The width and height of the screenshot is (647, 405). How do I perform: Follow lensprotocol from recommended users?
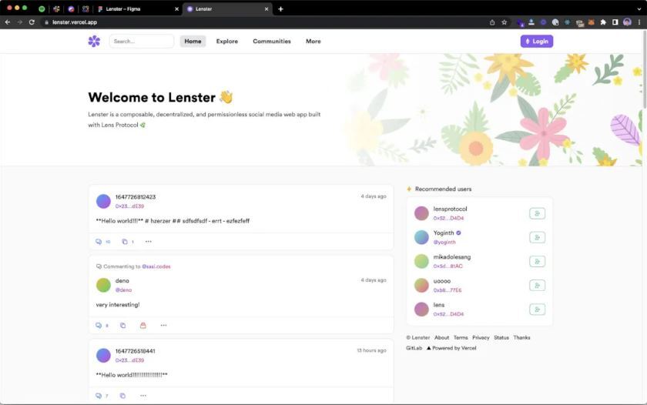[537, 213]
